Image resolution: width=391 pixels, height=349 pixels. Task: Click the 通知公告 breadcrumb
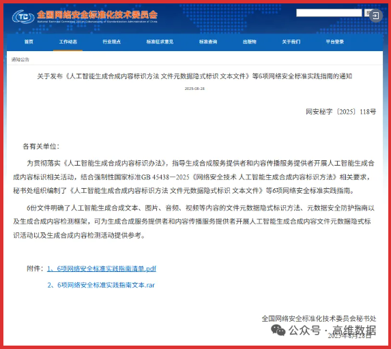(20, 59)
